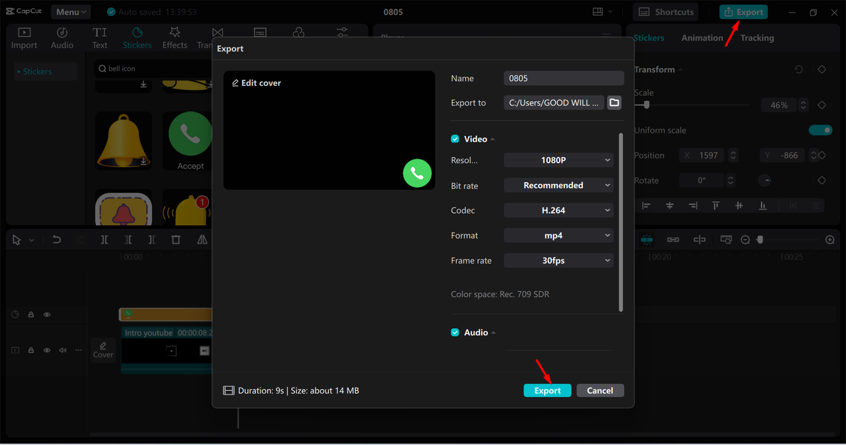Viewport: 846px width, 445px height.
Task: Click the Export button in the dialog
Action: click(547, 391)
